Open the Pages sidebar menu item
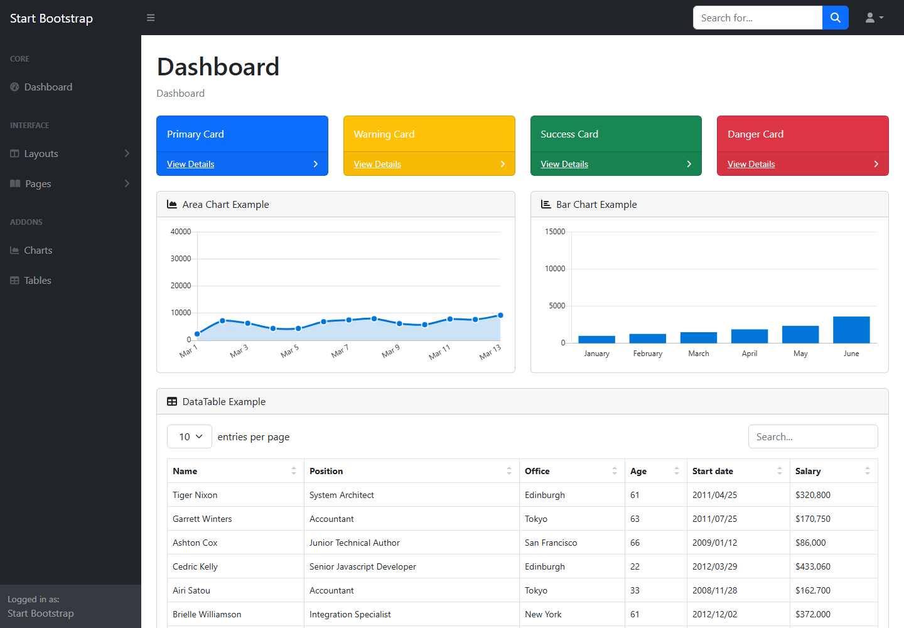 pyautogui.click(x=70, y=183)
